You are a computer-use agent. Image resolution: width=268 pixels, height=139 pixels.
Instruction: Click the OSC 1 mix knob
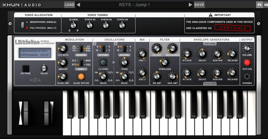[142, 54]
